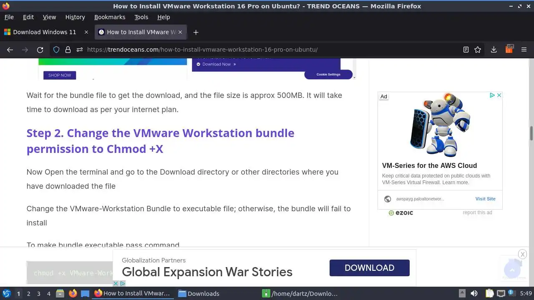Reload the current page
Viewport: 534px width, 300px height.
40,50
